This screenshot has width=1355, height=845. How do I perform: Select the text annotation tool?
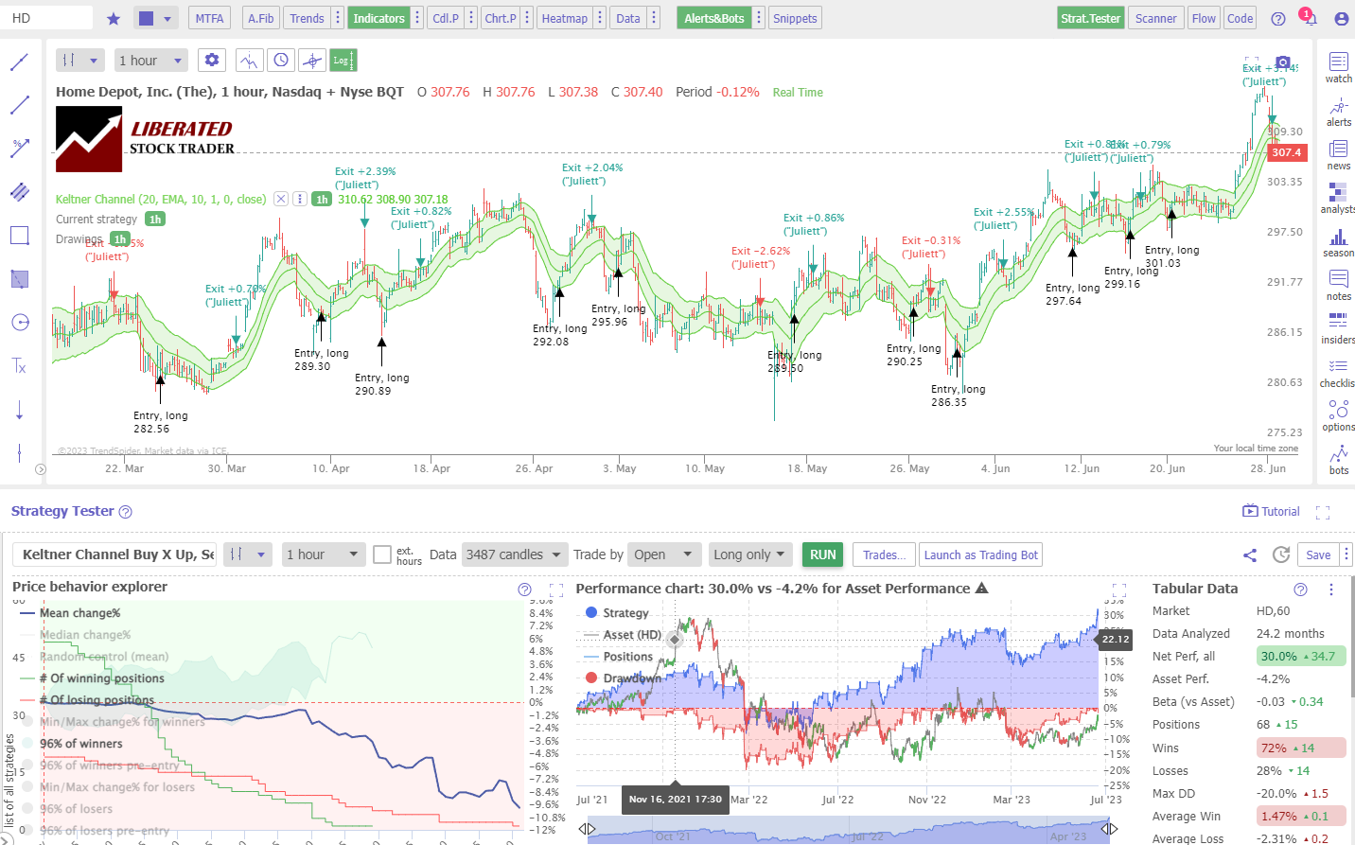click(19, 366)
